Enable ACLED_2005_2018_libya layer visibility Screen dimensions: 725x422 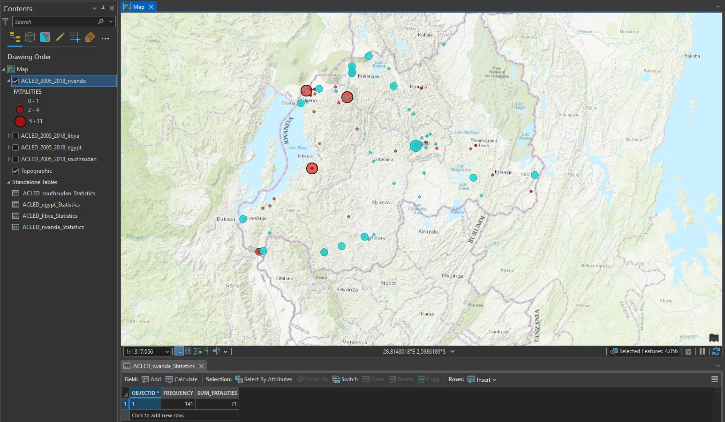tap(15, 136)
